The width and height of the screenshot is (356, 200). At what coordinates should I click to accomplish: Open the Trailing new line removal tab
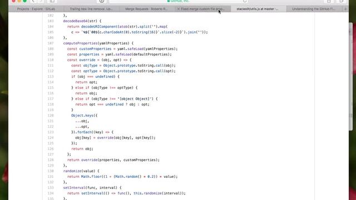(x=91, y=9)
